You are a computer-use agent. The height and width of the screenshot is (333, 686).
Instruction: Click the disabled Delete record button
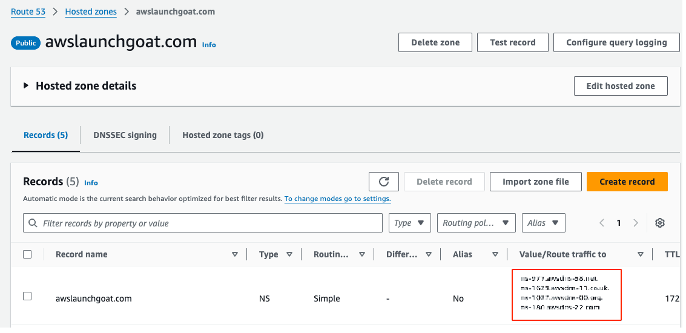(444, 182)
